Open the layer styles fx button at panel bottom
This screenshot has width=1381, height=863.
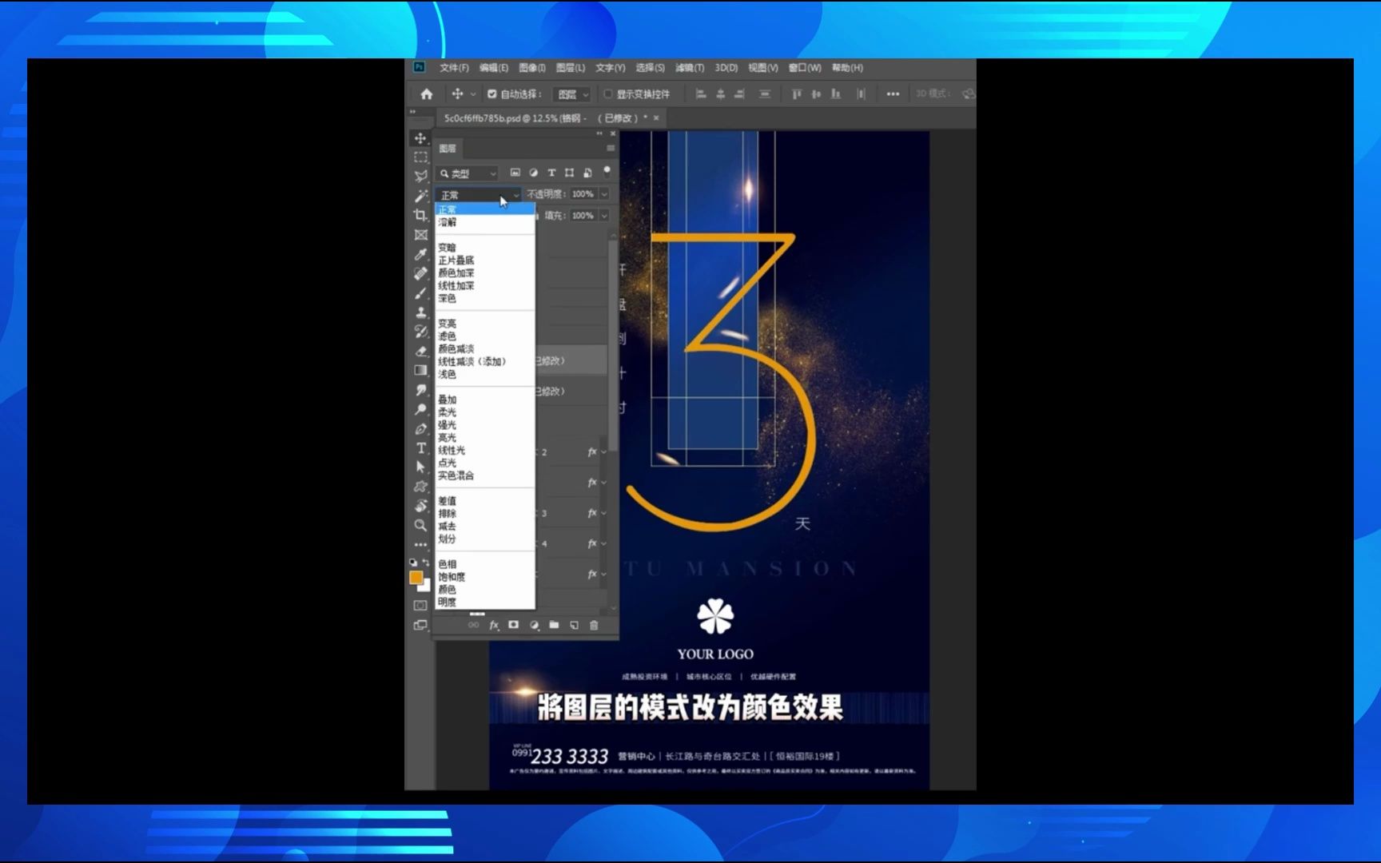tap(494, 625)
